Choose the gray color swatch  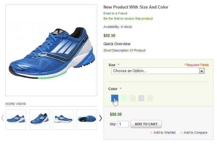click(141, 98)
